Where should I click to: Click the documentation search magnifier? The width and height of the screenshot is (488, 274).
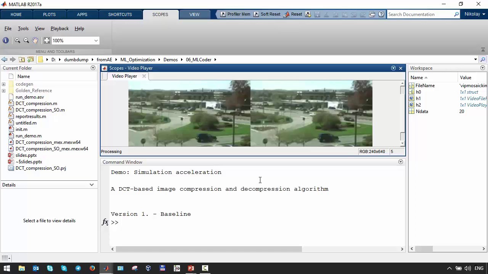coord(456,14)
